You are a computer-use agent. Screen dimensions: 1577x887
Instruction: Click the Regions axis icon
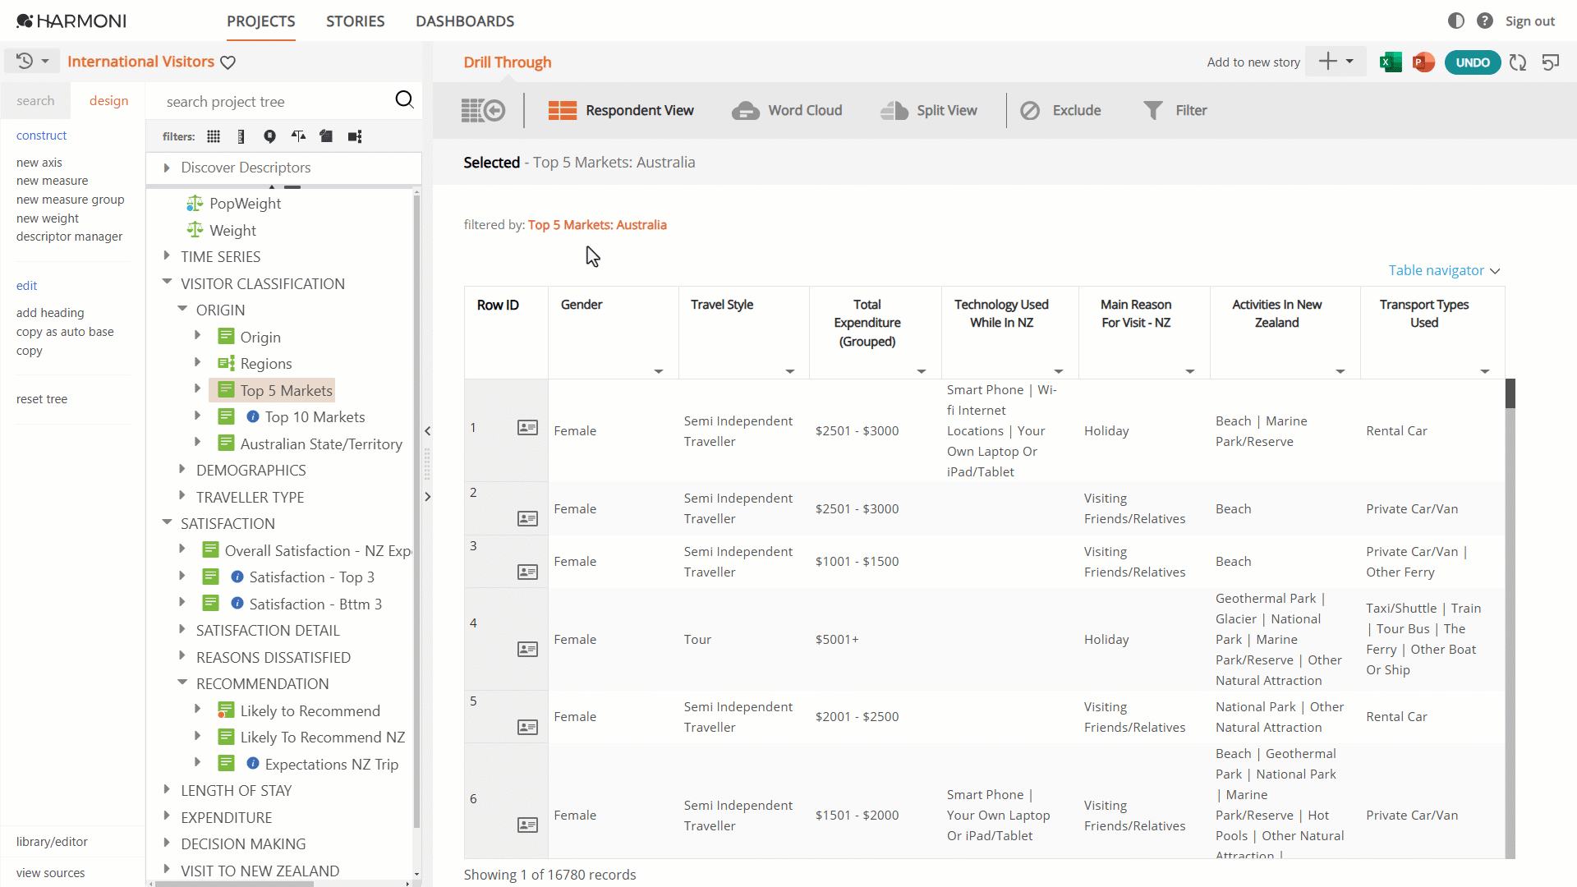tap(226, 363)
